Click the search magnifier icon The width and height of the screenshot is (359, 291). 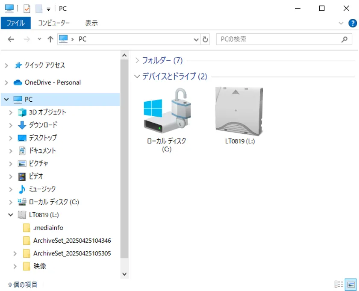click(x=344, y=39)
